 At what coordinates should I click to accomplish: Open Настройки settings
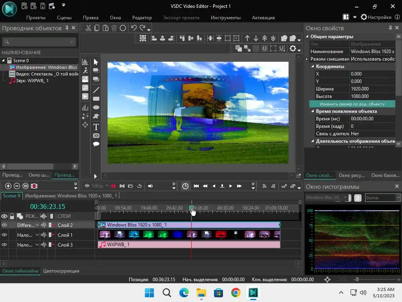(376, 17)
